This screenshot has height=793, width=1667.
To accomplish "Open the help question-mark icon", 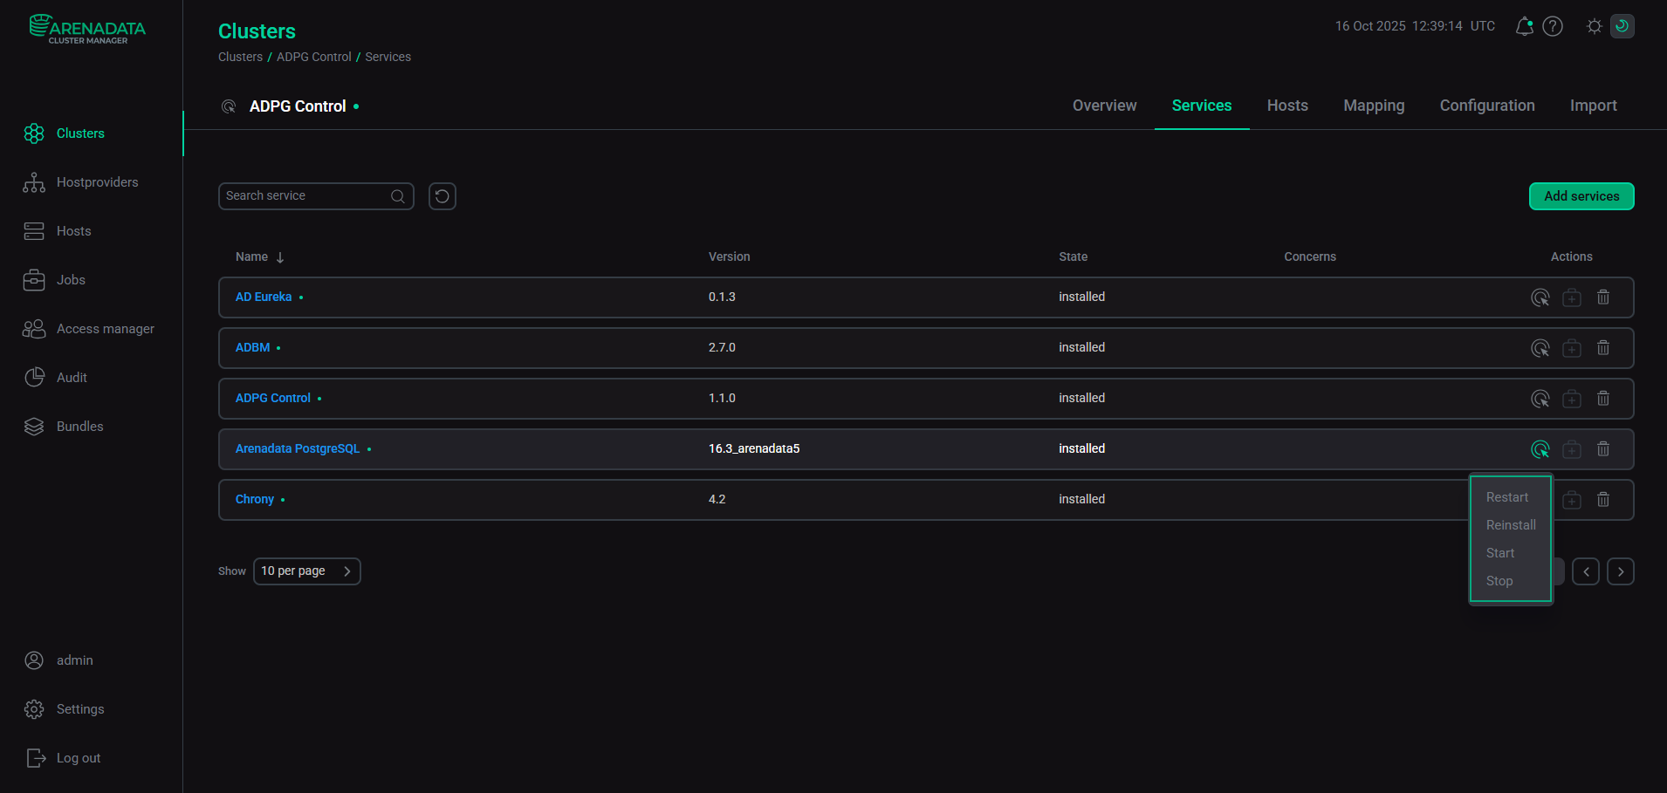I will (1553, 26).
